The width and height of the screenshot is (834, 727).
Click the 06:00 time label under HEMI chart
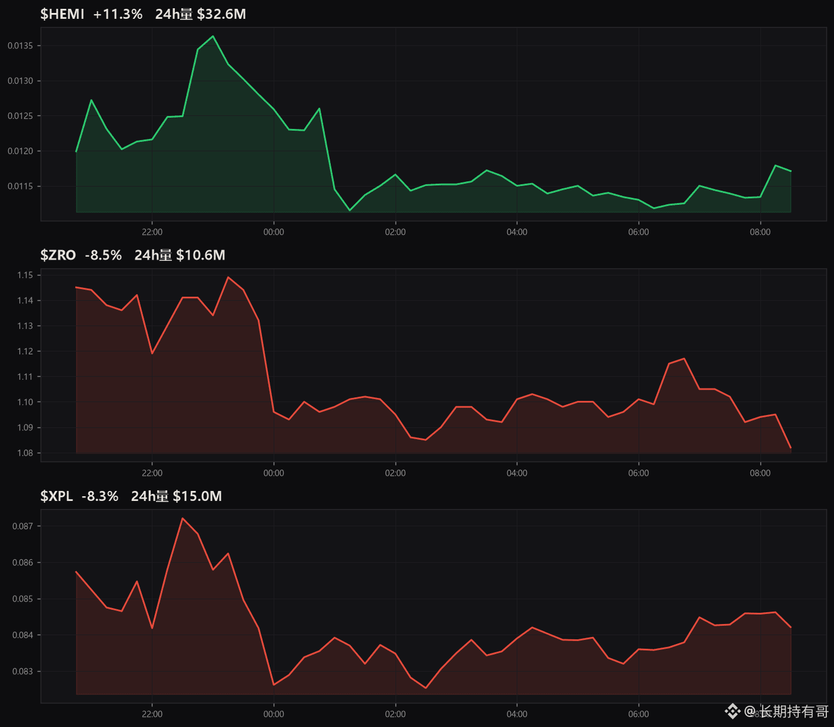[x=639, y=232]
